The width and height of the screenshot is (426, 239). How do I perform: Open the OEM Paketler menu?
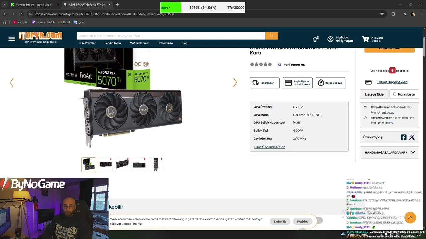tap(87, 43)
